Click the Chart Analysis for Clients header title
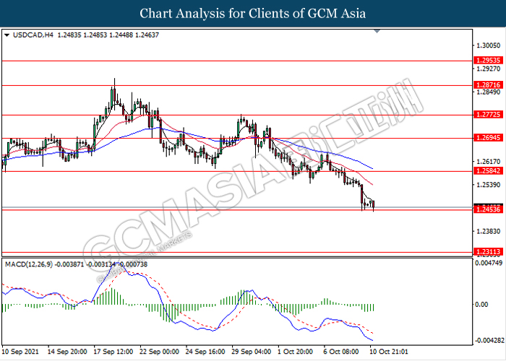Viewport: 506px width, 361px height. [253, 14]
